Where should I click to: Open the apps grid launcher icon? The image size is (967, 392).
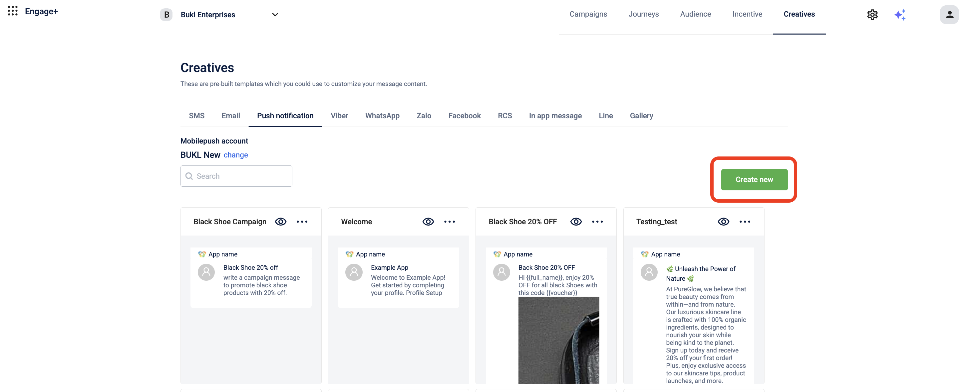coord(12,11)
